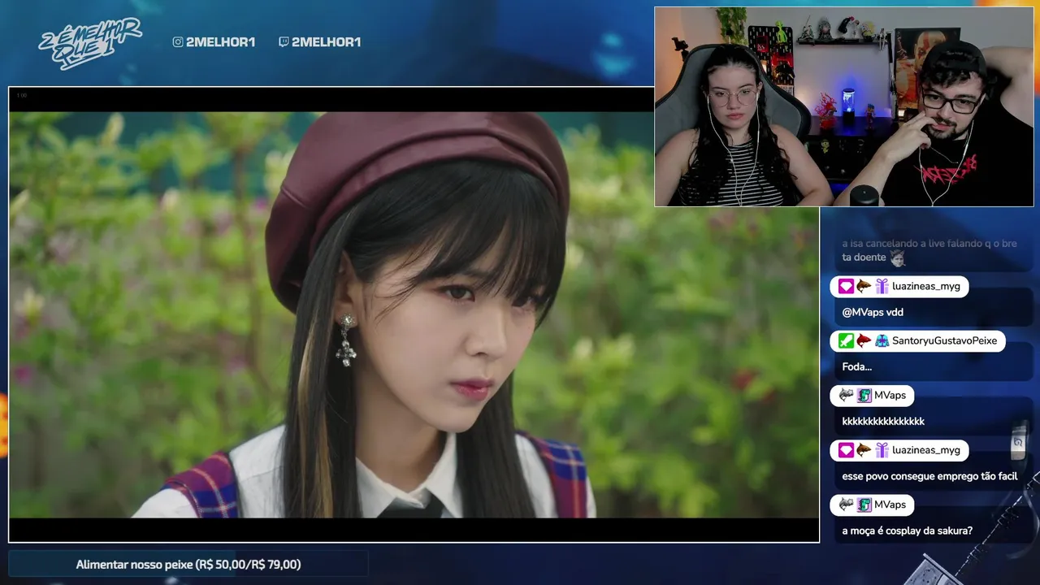Click gift badge above 'esse povo consegue'
The width and height of the screenshot is (1040, 585).
click(x=882, y=449)
